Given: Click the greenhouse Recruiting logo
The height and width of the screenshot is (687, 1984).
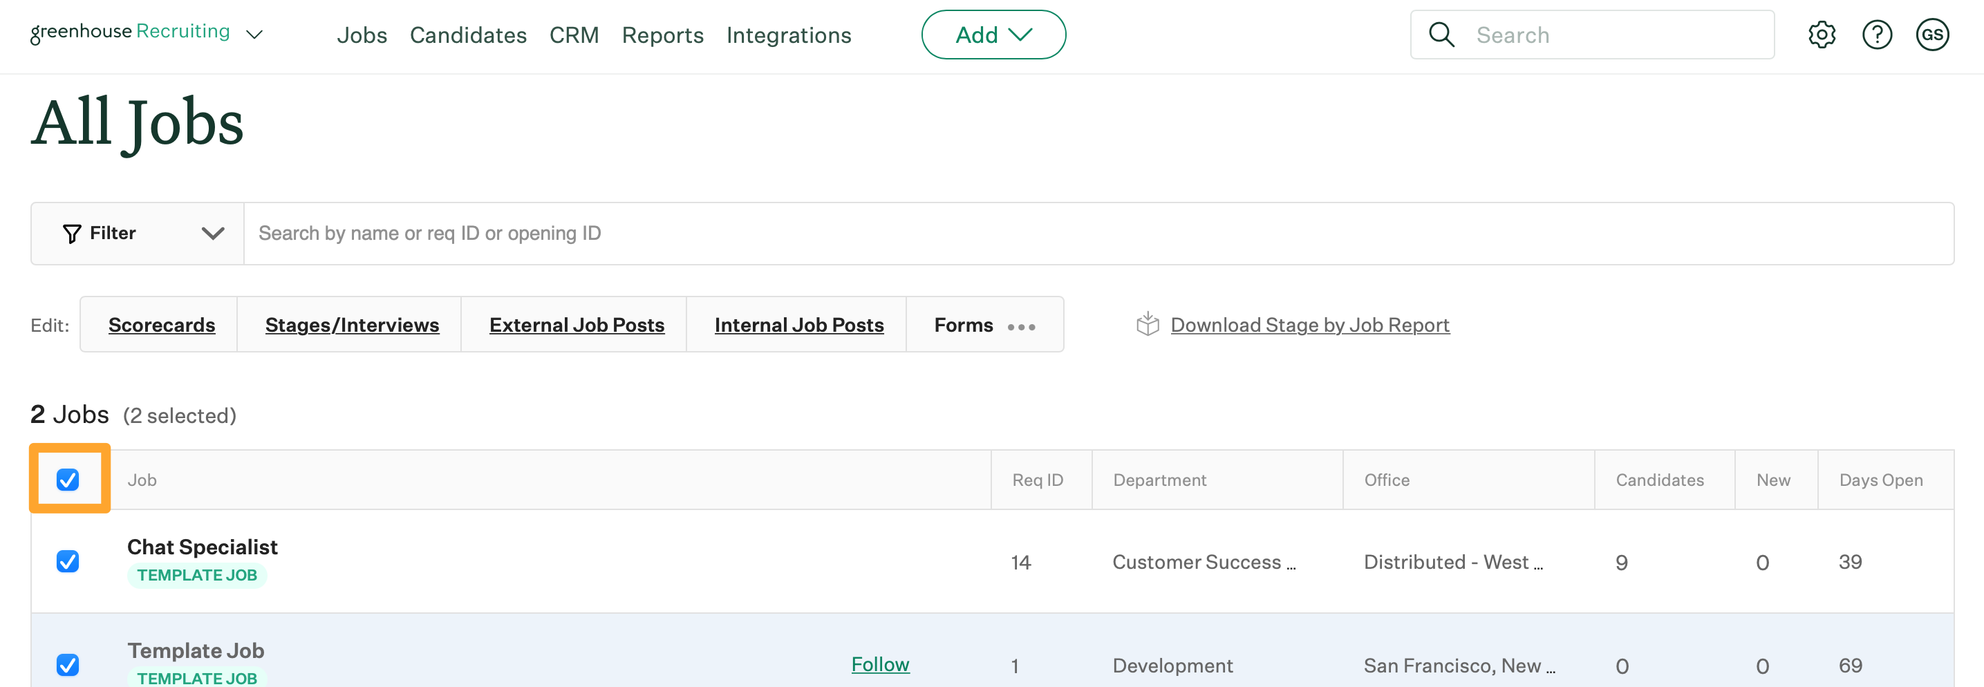Looking at the screenshot, I should tap(129, 32).
